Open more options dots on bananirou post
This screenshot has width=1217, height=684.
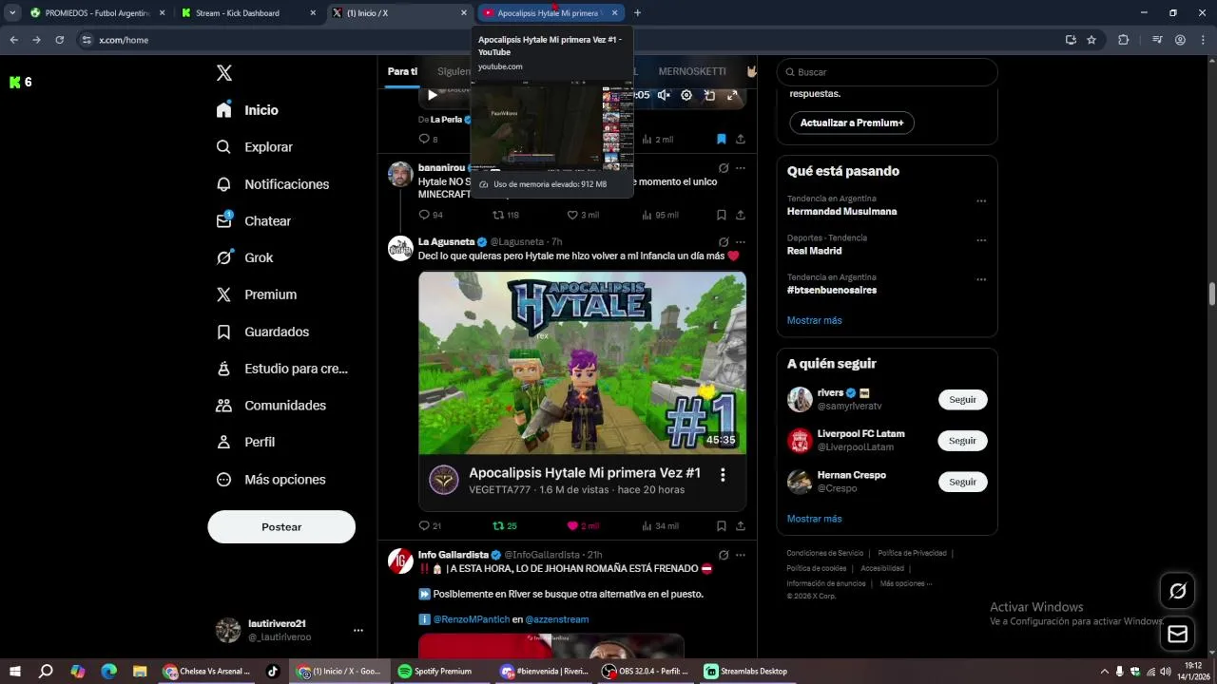coord(740,168)
